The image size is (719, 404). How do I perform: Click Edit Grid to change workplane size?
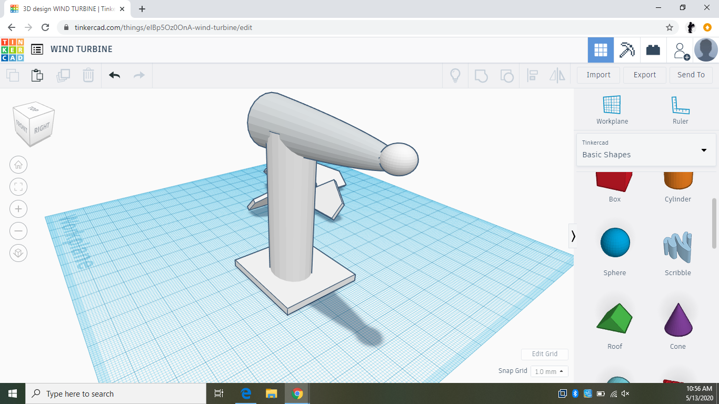point(544,354)
